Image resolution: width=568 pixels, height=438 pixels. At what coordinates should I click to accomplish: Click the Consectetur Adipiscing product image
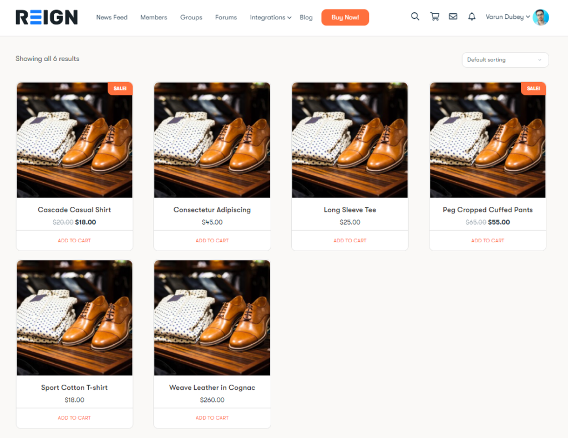[212, 140]
